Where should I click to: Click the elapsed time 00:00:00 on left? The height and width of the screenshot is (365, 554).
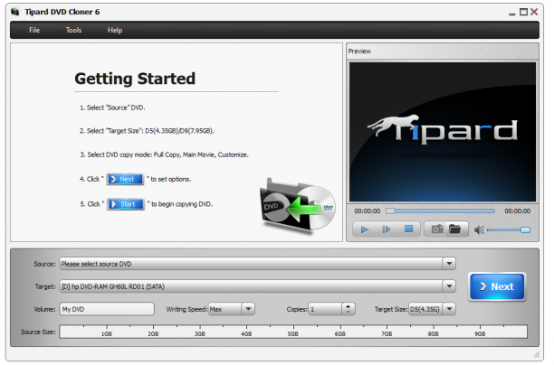(x=368, y=211)
